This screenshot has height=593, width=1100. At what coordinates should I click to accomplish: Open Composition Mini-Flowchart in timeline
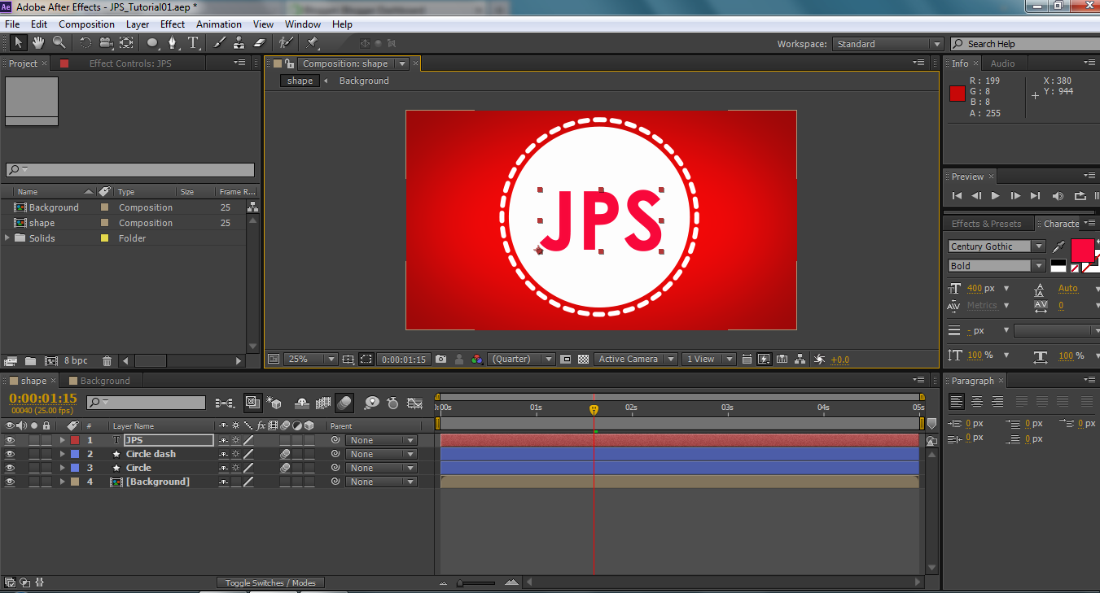point(224,403)
